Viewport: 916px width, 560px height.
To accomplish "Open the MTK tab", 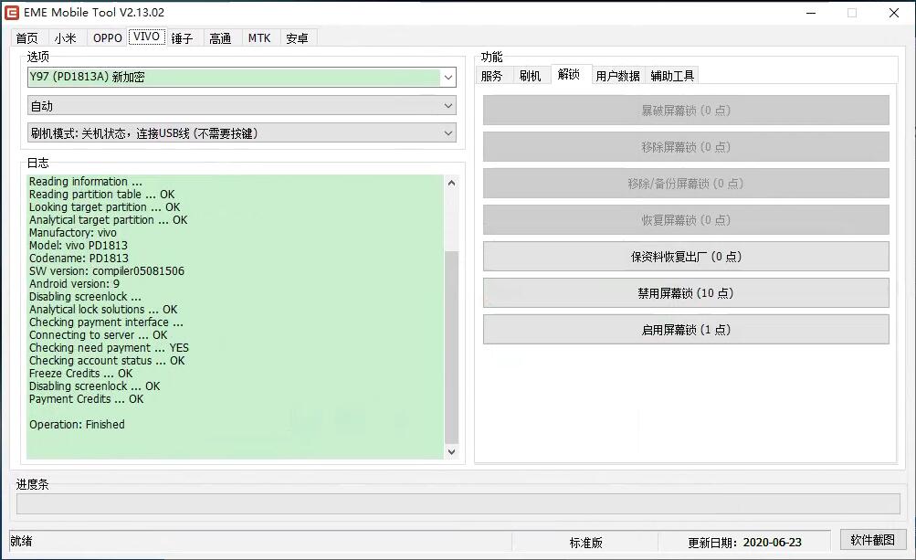I will (x=259, y=38).
